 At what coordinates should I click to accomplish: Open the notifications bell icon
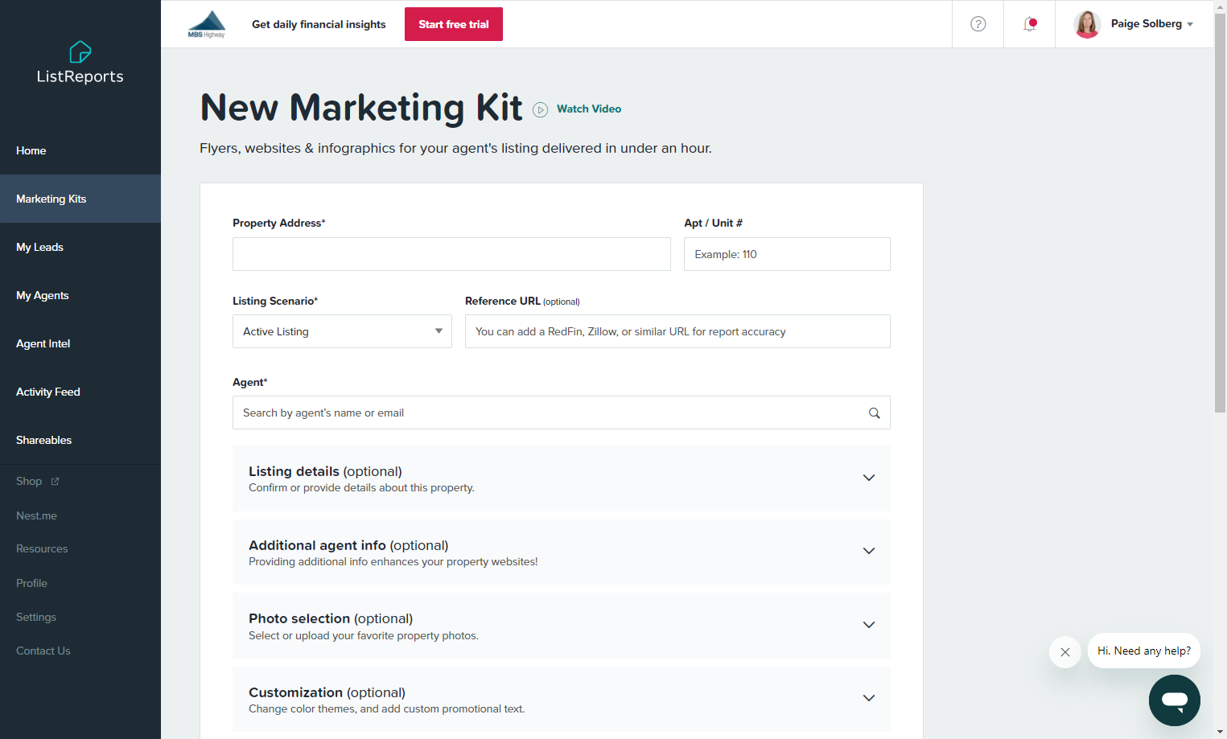pos(1030,24)
